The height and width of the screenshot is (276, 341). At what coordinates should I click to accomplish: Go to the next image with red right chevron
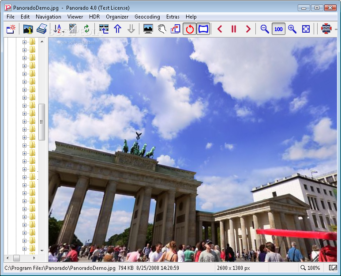point(248,29)
